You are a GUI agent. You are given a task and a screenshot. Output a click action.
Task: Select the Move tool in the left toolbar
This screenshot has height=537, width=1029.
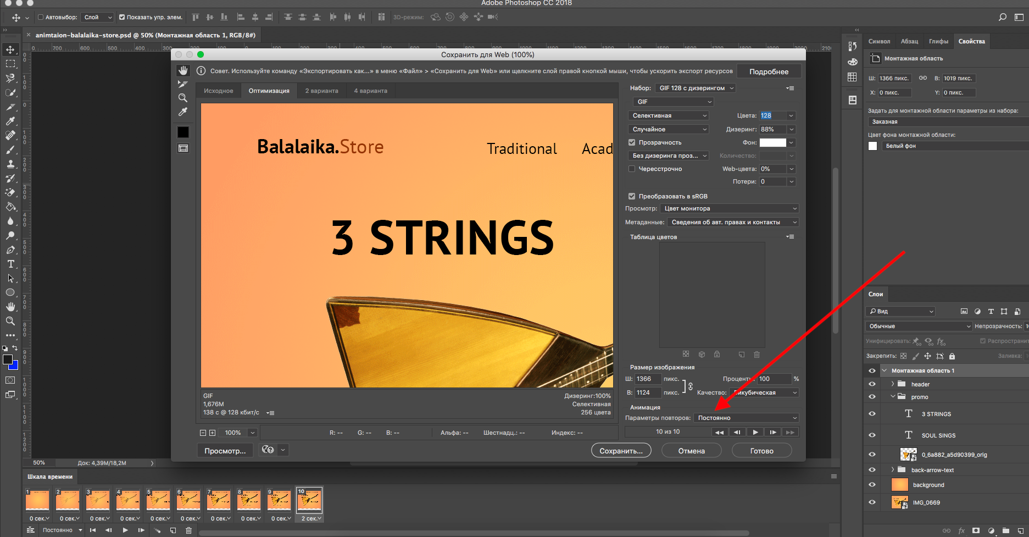[x=10, y=49]
